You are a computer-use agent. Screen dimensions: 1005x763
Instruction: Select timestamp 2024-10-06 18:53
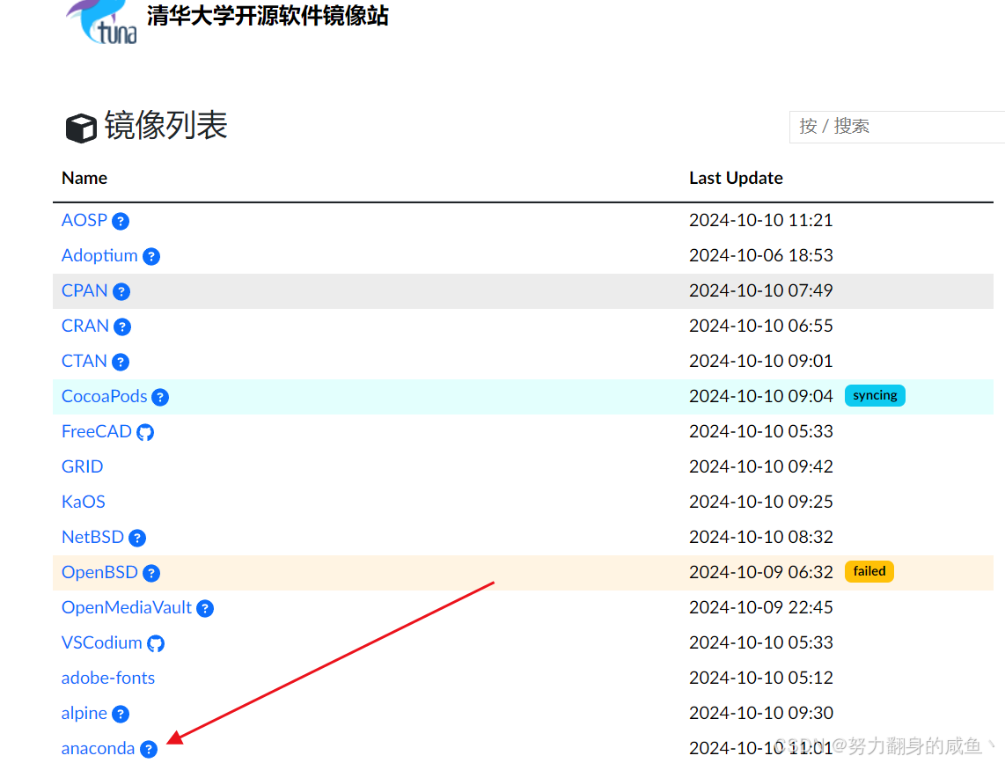pos(761,255)
